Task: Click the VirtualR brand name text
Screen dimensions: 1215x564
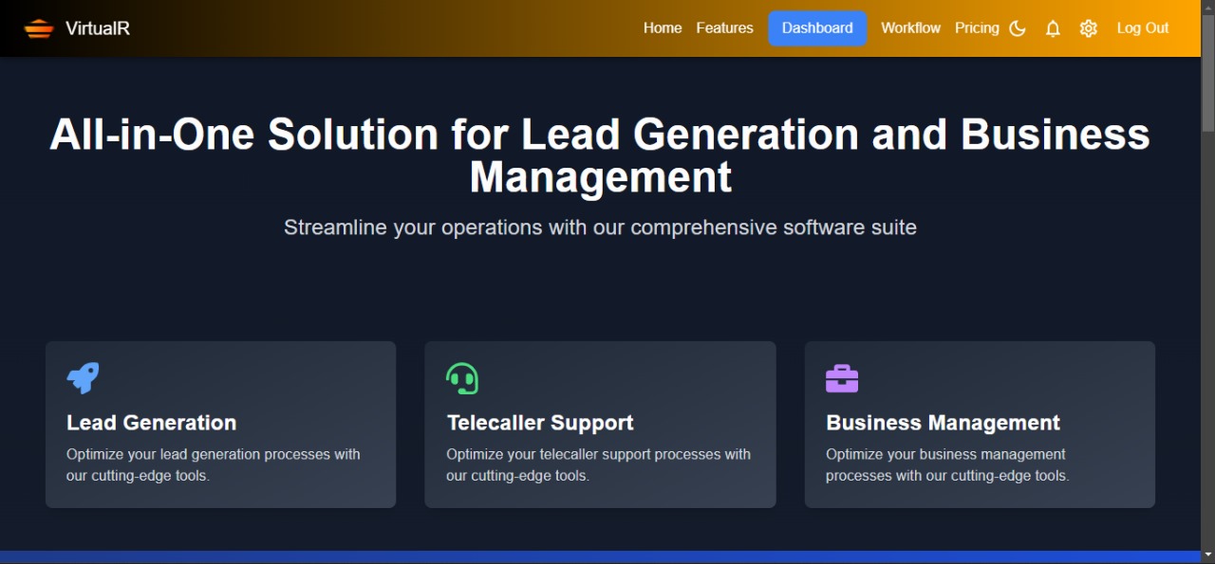Action: point(98,28)
